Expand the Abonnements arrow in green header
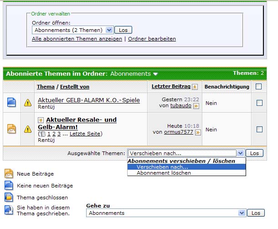 pos(155,74)
